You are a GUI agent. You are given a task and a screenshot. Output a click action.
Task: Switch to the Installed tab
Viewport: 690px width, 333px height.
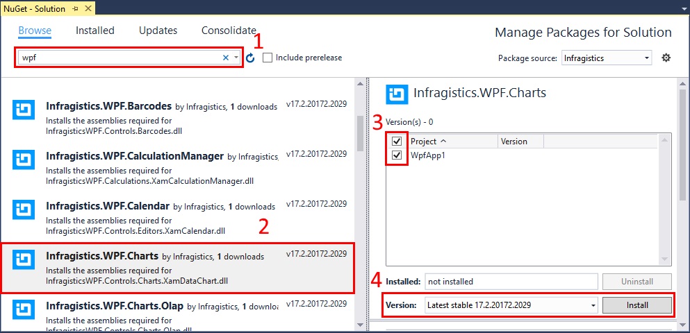click(95, 31)
